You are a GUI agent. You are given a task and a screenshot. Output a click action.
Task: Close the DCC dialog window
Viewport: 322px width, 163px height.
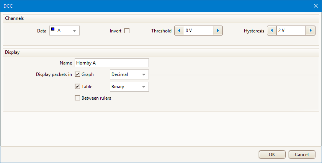(315, 6)
